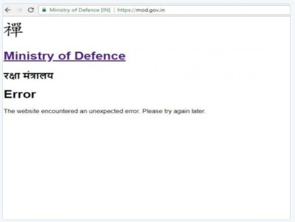Click the Chinese character at page top
295x222 pixels.
[13, 30]
